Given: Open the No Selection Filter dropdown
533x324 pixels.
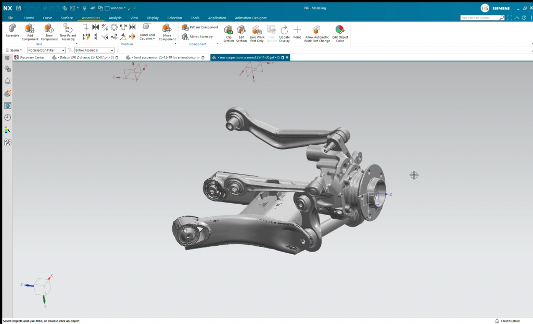Looking at the screenshot, I should [46, 50].
